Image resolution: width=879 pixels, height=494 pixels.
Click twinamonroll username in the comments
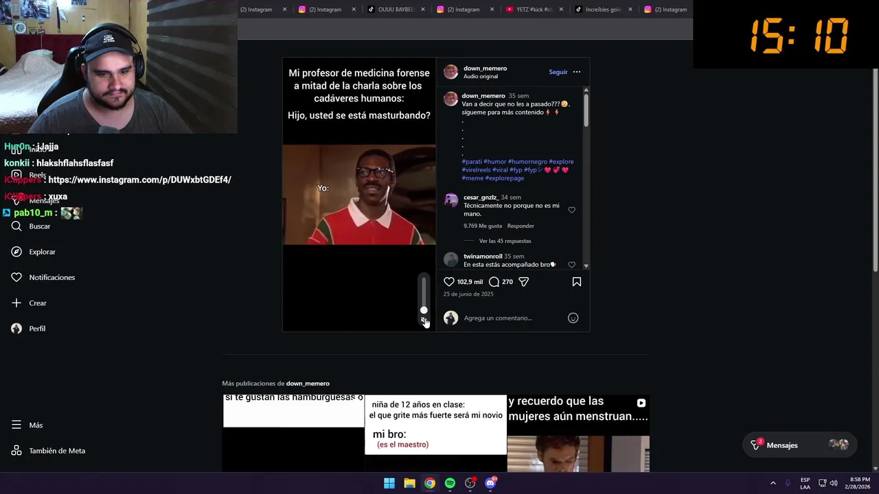pos(483,257)
